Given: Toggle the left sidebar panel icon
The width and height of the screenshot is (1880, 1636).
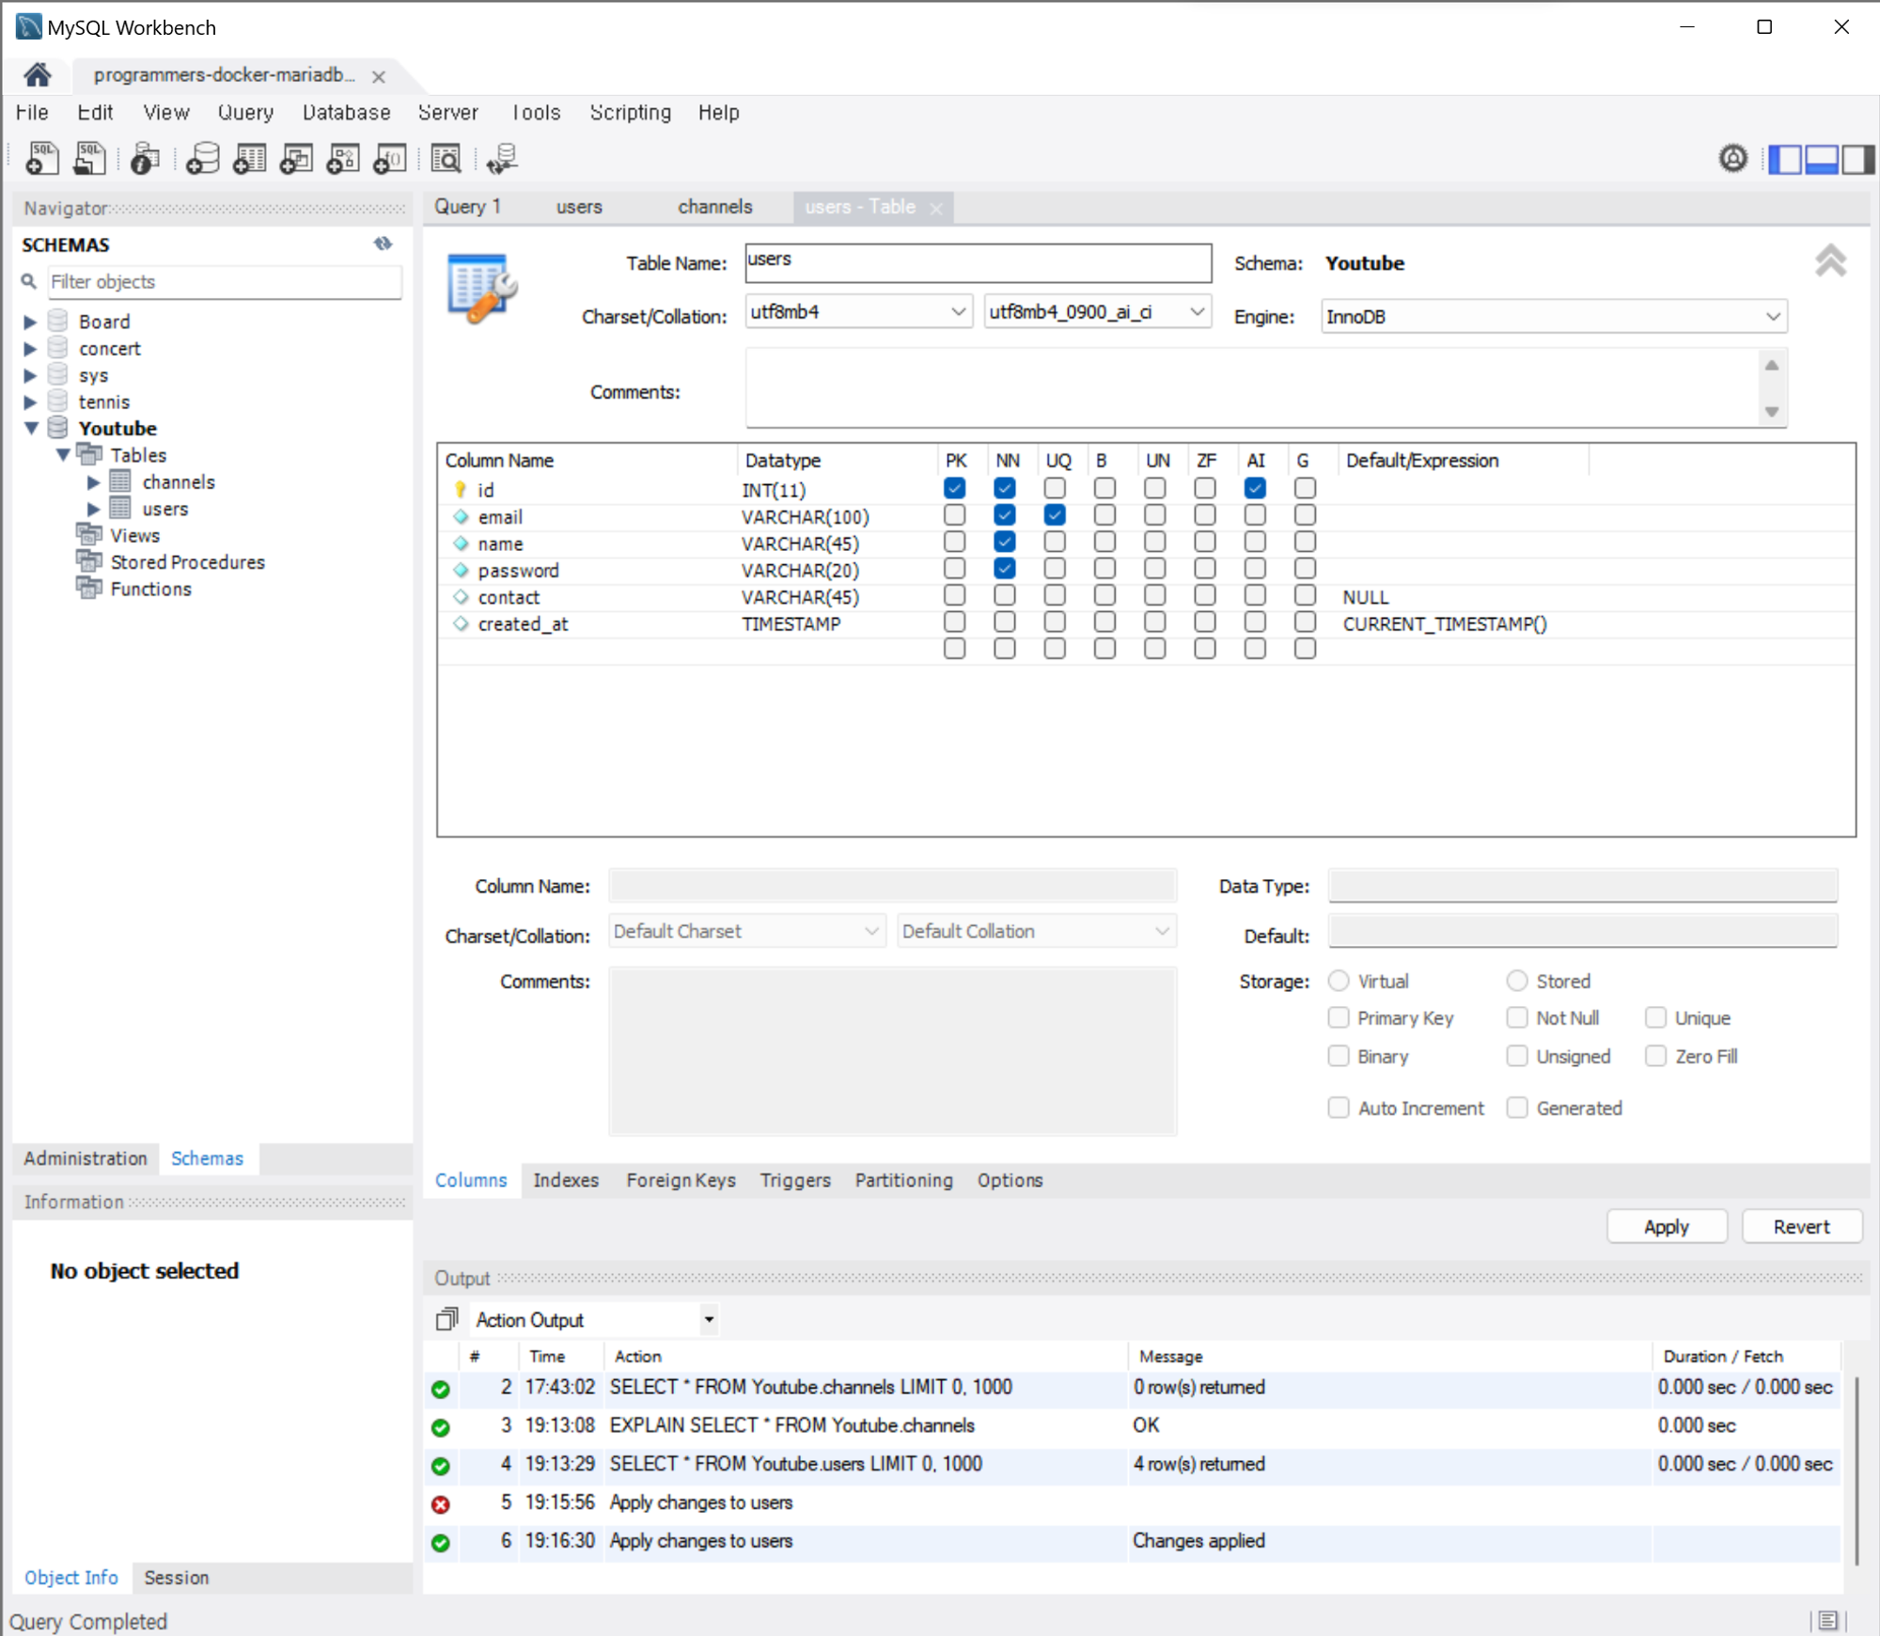Looking at the screenshot, I should click(1784, 159).
